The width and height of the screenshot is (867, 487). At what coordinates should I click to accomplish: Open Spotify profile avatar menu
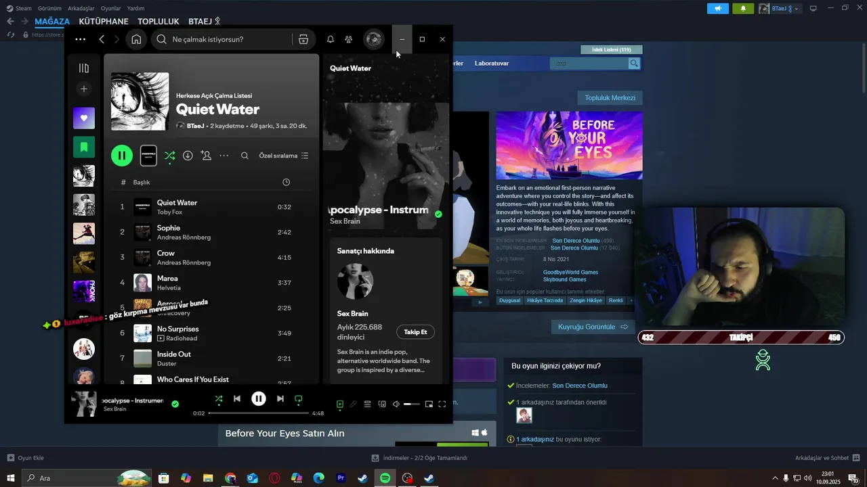[374, 39]
